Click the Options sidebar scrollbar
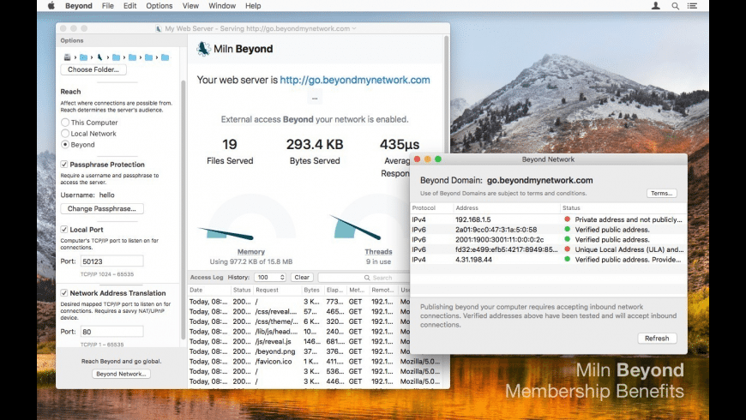Viewport: 746px width, 420px height. pyautogui.click(x=183, y=209)
